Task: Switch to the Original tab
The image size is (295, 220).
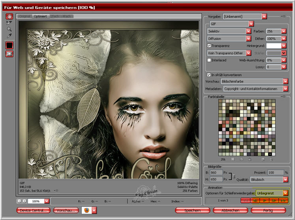Action: (x=24, y=16)
